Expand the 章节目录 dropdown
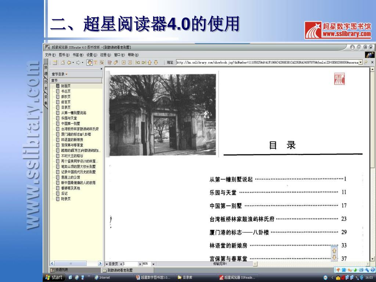The image size is (376, 282). (x=66, y=74)
